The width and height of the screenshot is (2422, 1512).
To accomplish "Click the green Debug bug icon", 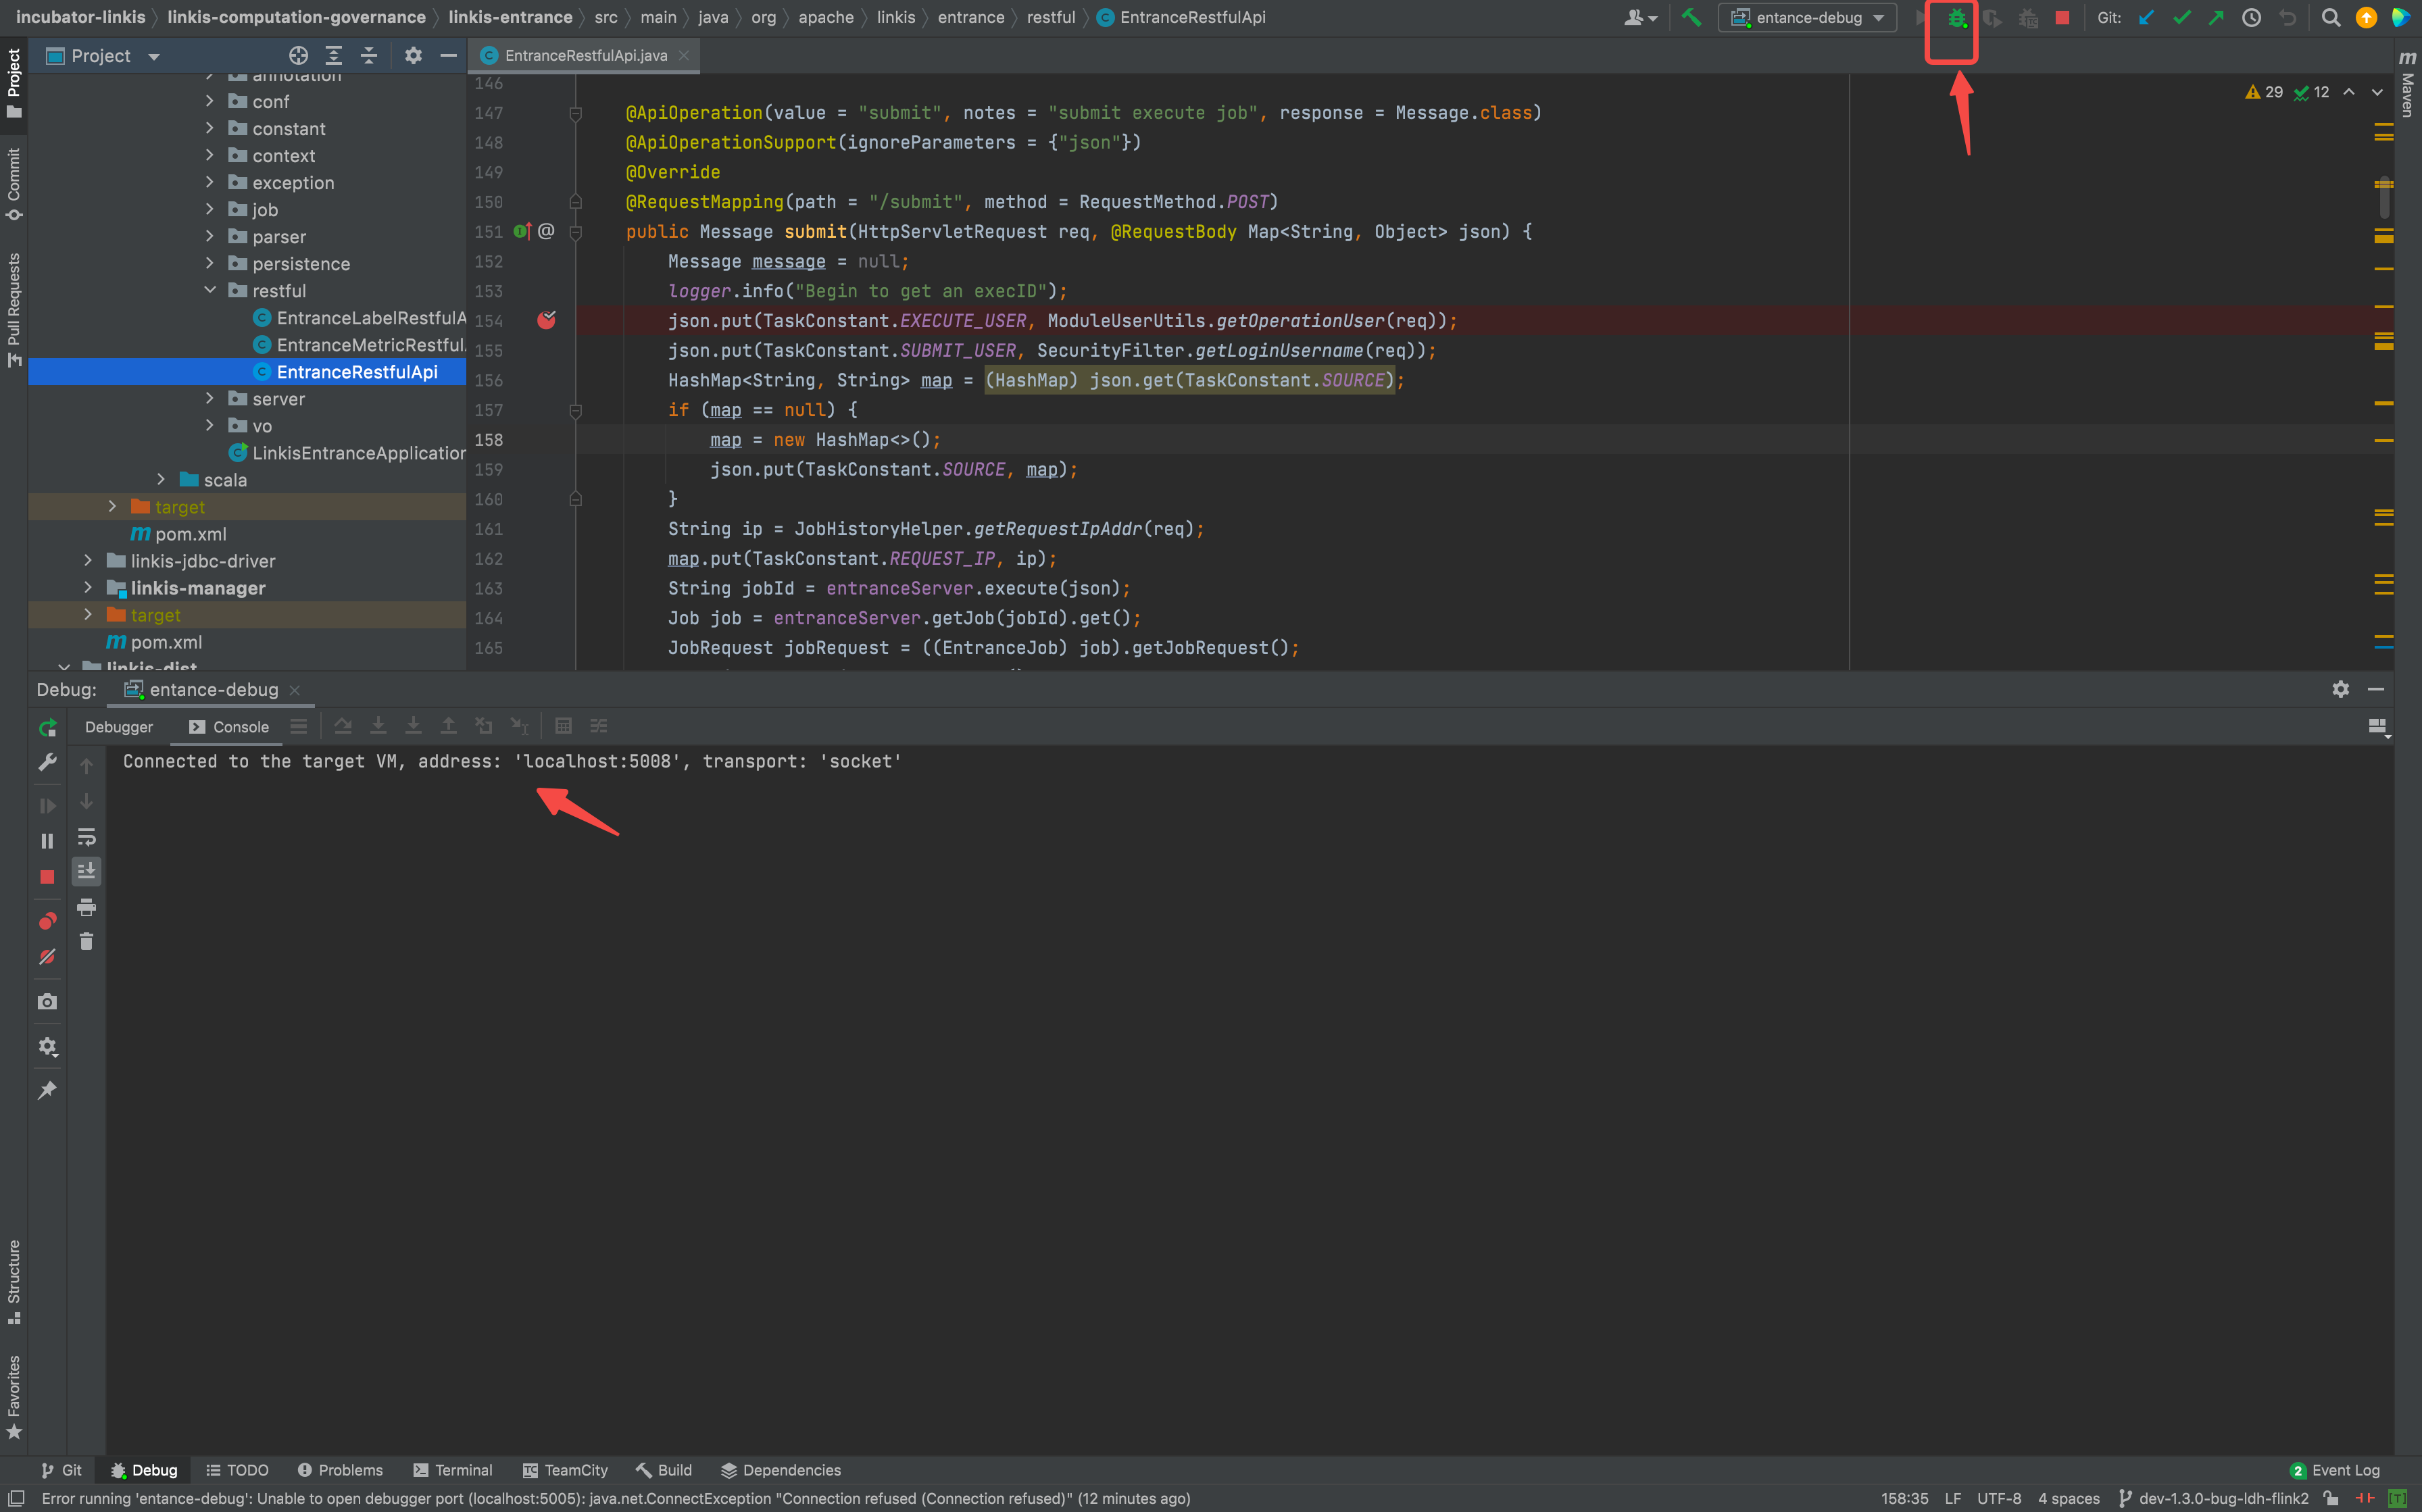I will click(x=1956, y=18).
